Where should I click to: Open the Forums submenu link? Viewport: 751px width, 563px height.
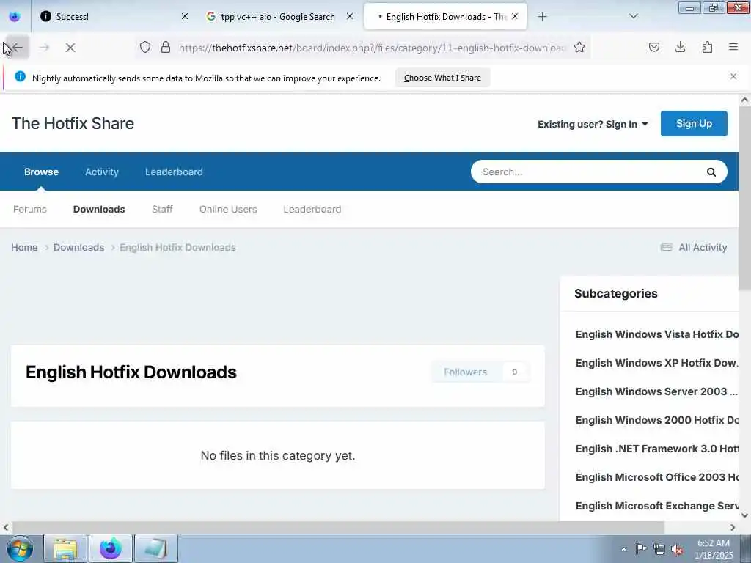click(x=29, y=209)
